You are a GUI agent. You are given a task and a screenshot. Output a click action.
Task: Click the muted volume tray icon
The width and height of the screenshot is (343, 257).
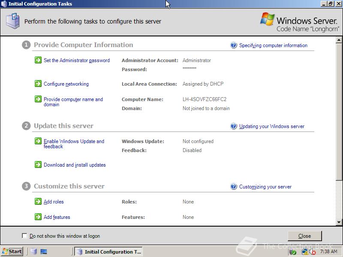click(x=313, y=252)
